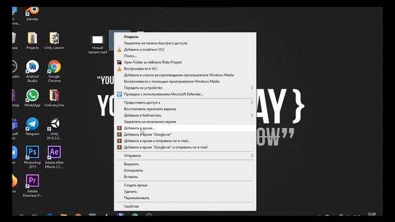Click WinRAR icon beside Добавить в архив и отправить по e-mail...

pyautogui.click(x=119, y=141)
